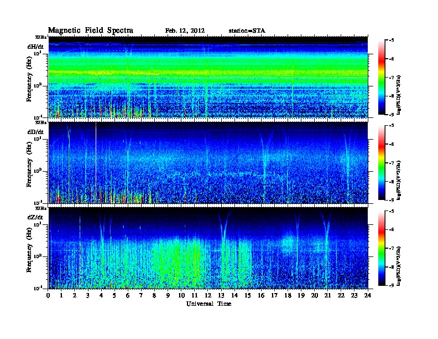Click the "16" hour tick label
Image resolution: width=438 pixels, height=339 pixels.
(x=261, y=295)
